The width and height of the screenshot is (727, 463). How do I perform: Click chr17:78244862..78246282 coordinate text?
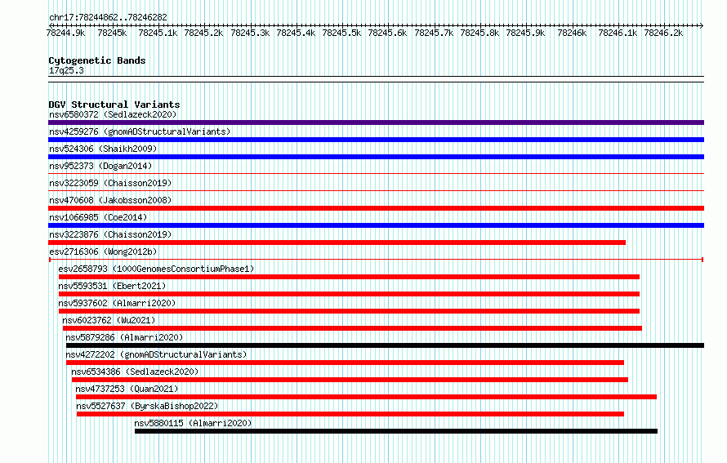point(108,18)
